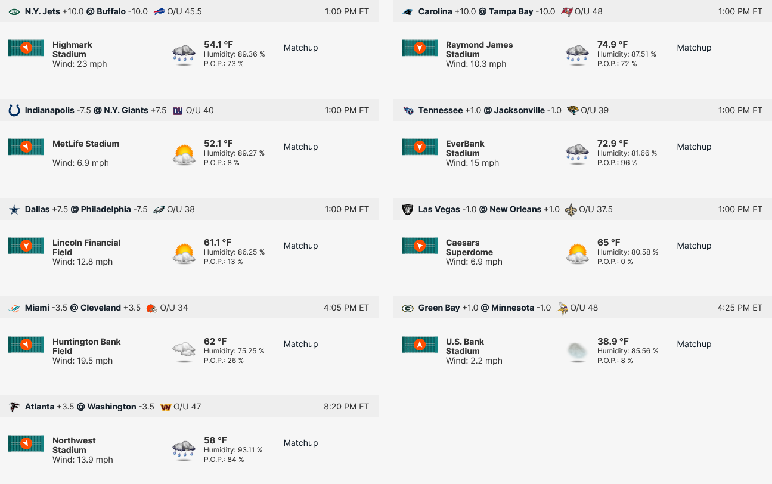Open Matchup for Dallas at Philadelphia

(300, 246)
